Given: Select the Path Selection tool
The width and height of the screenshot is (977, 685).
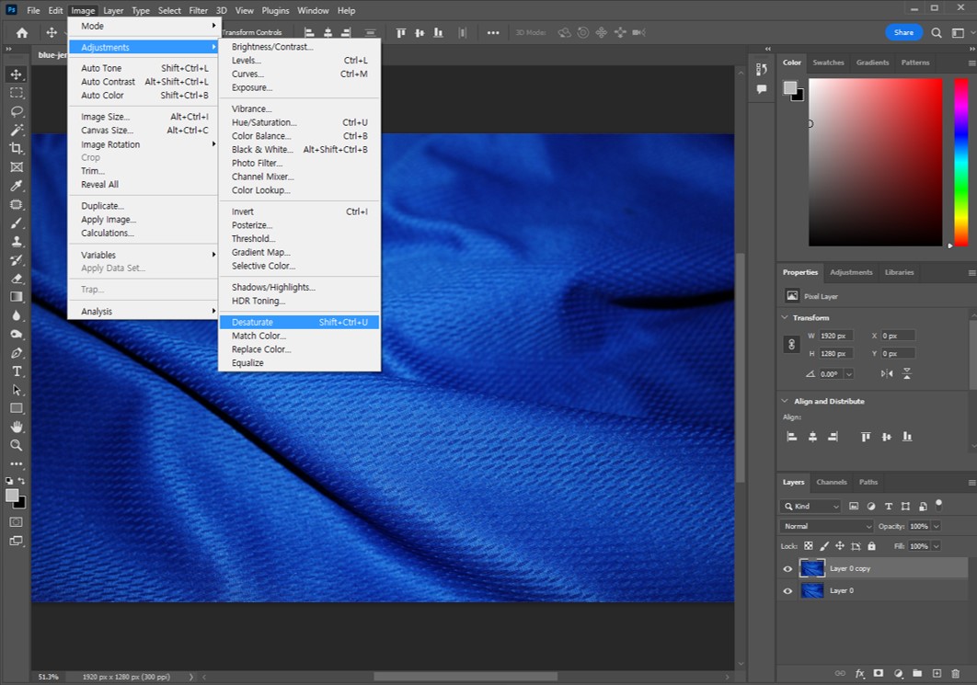Looking at the screenshot, I should point(17,390).
